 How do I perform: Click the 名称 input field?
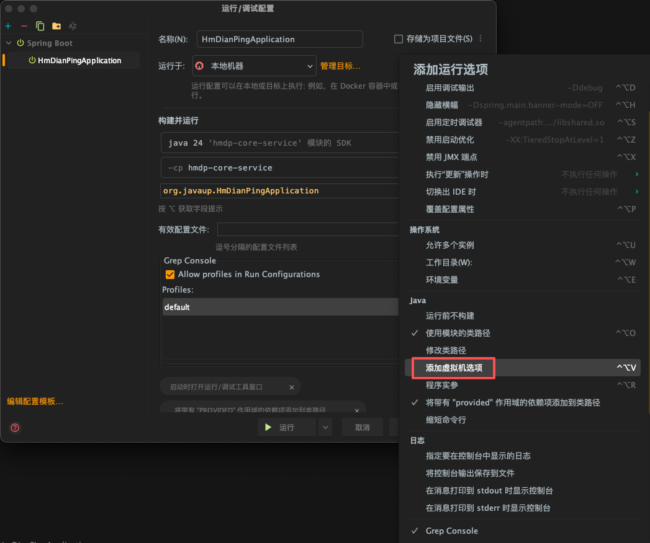coord(279,38)
